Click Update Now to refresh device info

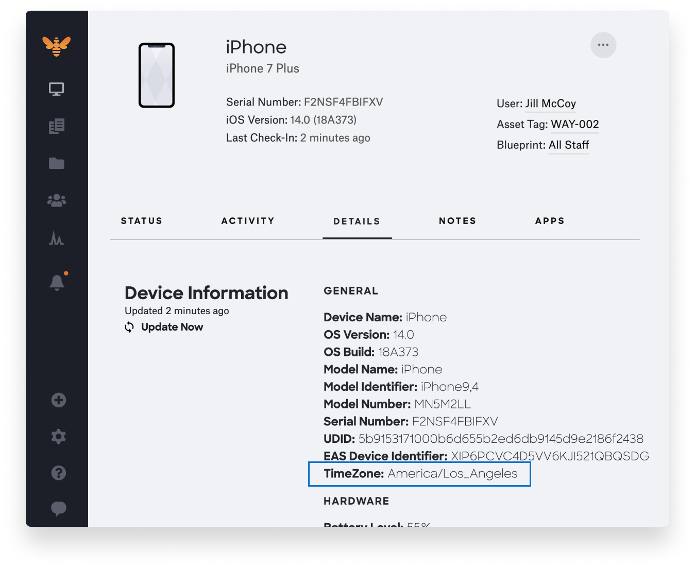point(172,326)
